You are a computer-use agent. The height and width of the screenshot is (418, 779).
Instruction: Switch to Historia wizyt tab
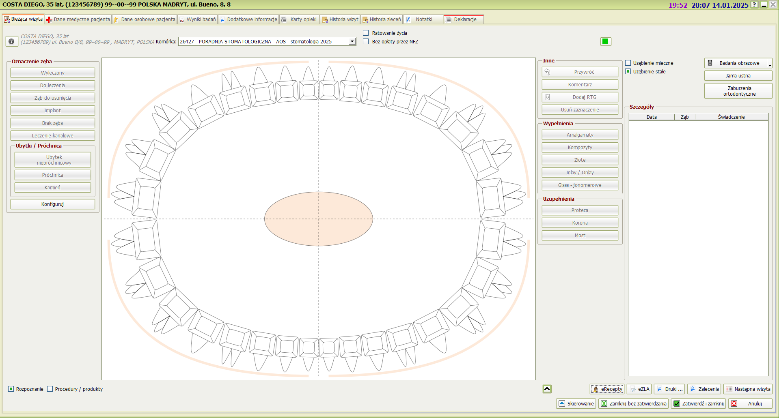pos(340,19)
